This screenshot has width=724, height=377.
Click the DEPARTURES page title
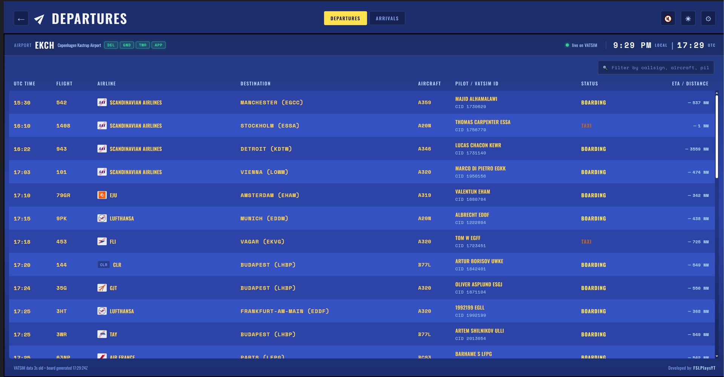pos(89,19)
